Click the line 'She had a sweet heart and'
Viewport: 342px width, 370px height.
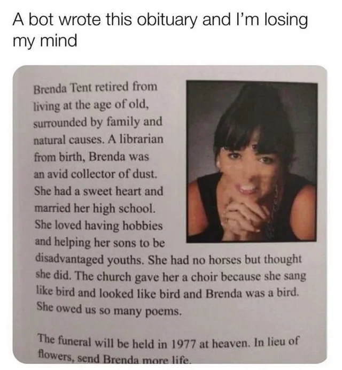point(99,191)
